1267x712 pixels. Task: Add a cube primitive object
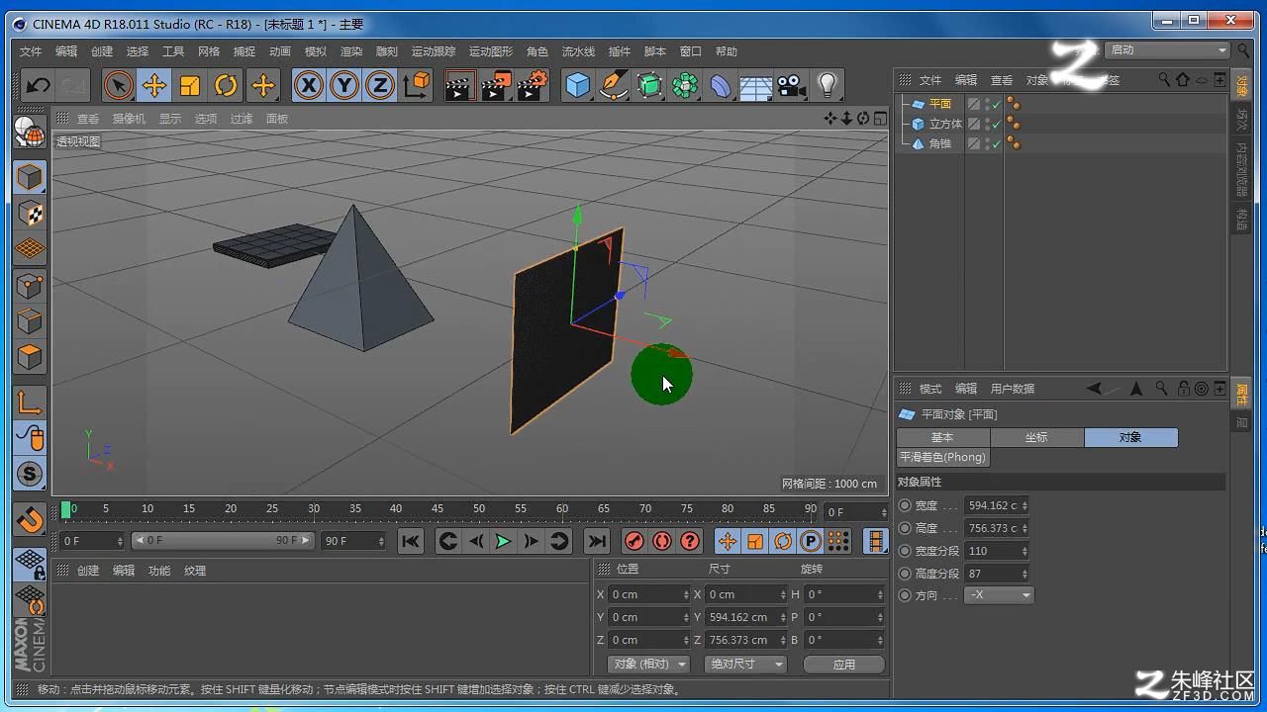point(578,86)
